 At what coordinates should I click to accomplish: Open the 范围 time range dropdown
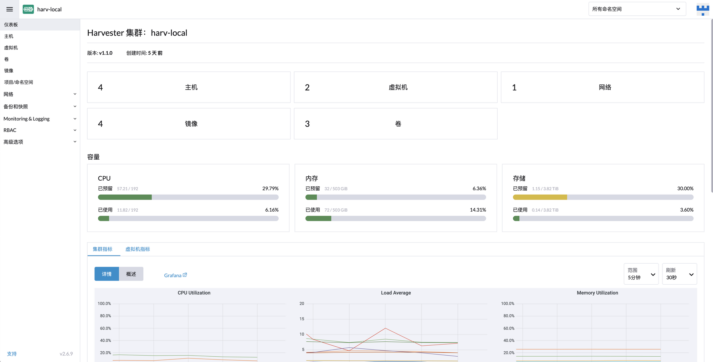tap(641, 274)
